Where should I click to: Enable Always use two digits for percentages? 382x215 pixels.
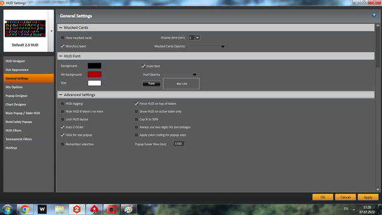[137, 127]
